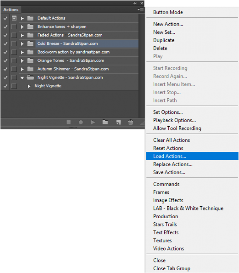Toggle dialog box for Enhance tones + sharpen

point(14,27)
